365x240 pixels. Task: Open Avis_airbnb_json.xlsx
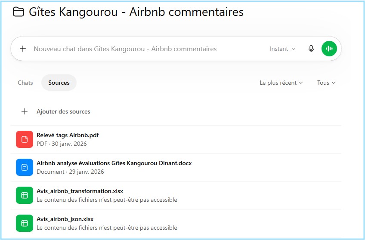tap(65, 219)
